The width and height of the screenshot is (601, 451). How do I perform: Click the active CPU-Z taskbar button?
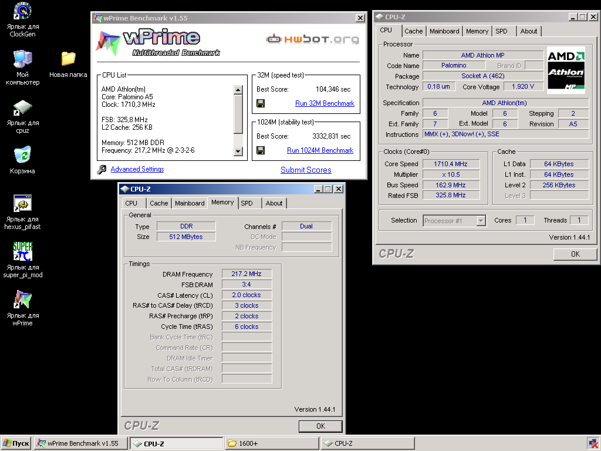pyautogui.click(x=176, y=443)
